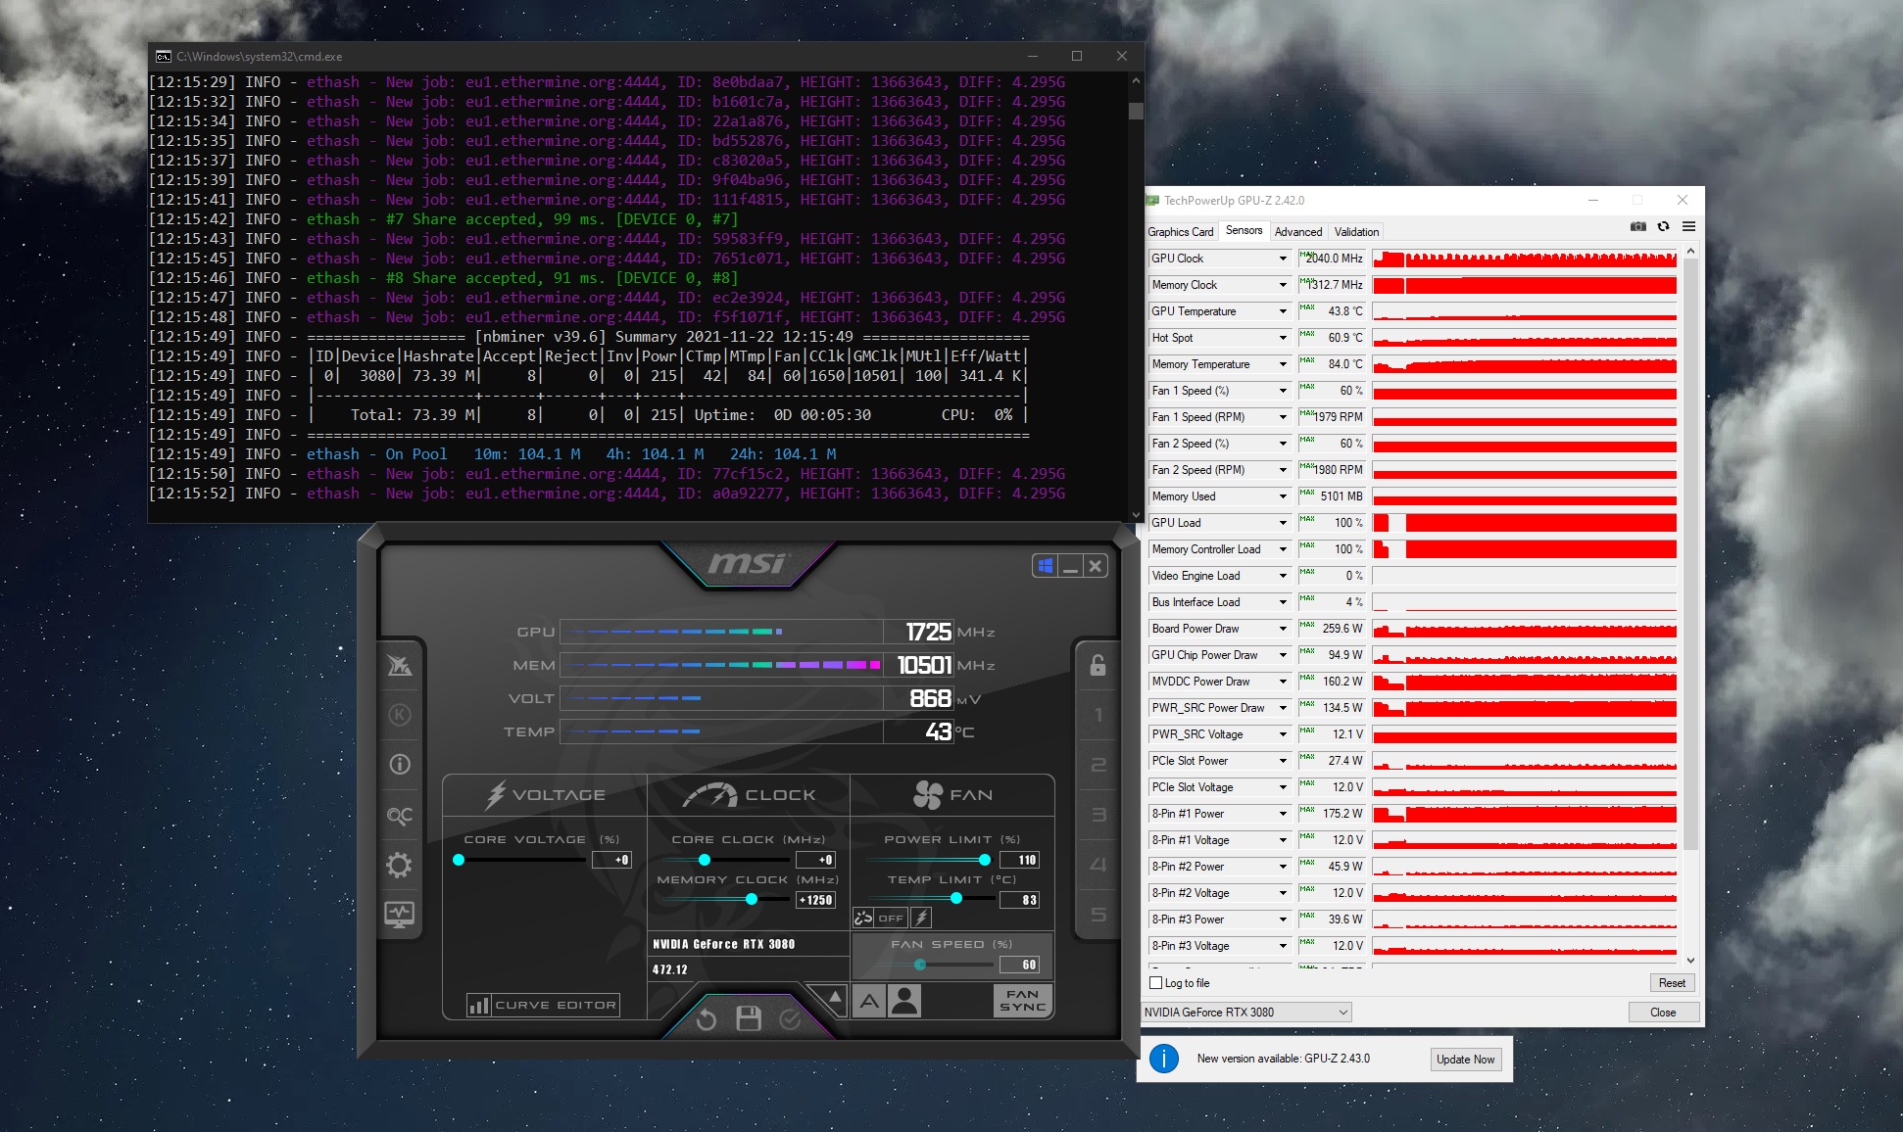The height and width of the screenshot is (1132, 1903).
Task: Toggle automatic fan speed 'A' button
Action: coord(869,1001)
